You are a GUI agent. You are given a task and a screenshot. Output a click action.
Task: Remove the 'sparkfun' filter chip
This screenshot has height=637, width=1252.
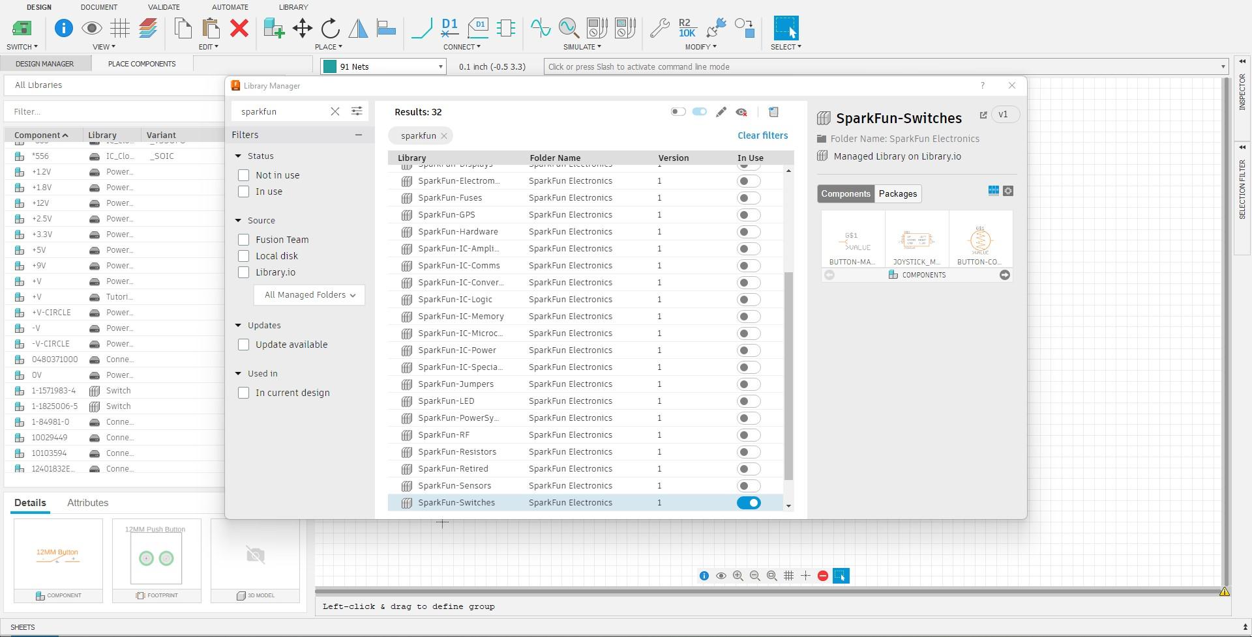[444, 136]
